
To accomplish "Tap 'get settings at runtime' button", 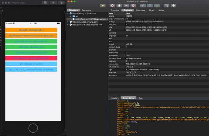I will [31, 64].
